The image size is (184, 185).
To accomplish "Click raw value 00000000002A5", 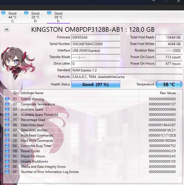I will (x=162, y=156).
